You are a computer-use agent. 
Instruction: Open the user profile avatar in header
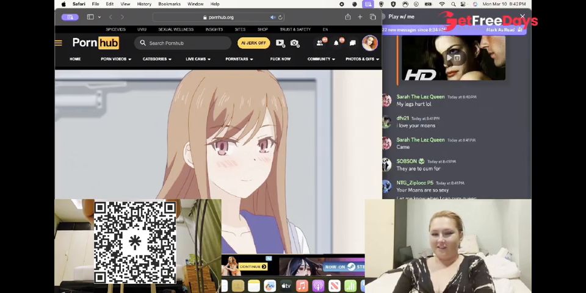[x=370, y=43]
